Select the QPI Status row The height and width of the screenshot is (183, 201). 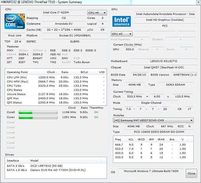tap(56, 103)
